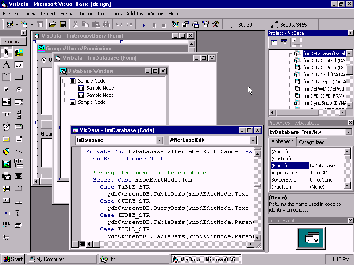Choose the CommandButton control tool

coord(19,77)
